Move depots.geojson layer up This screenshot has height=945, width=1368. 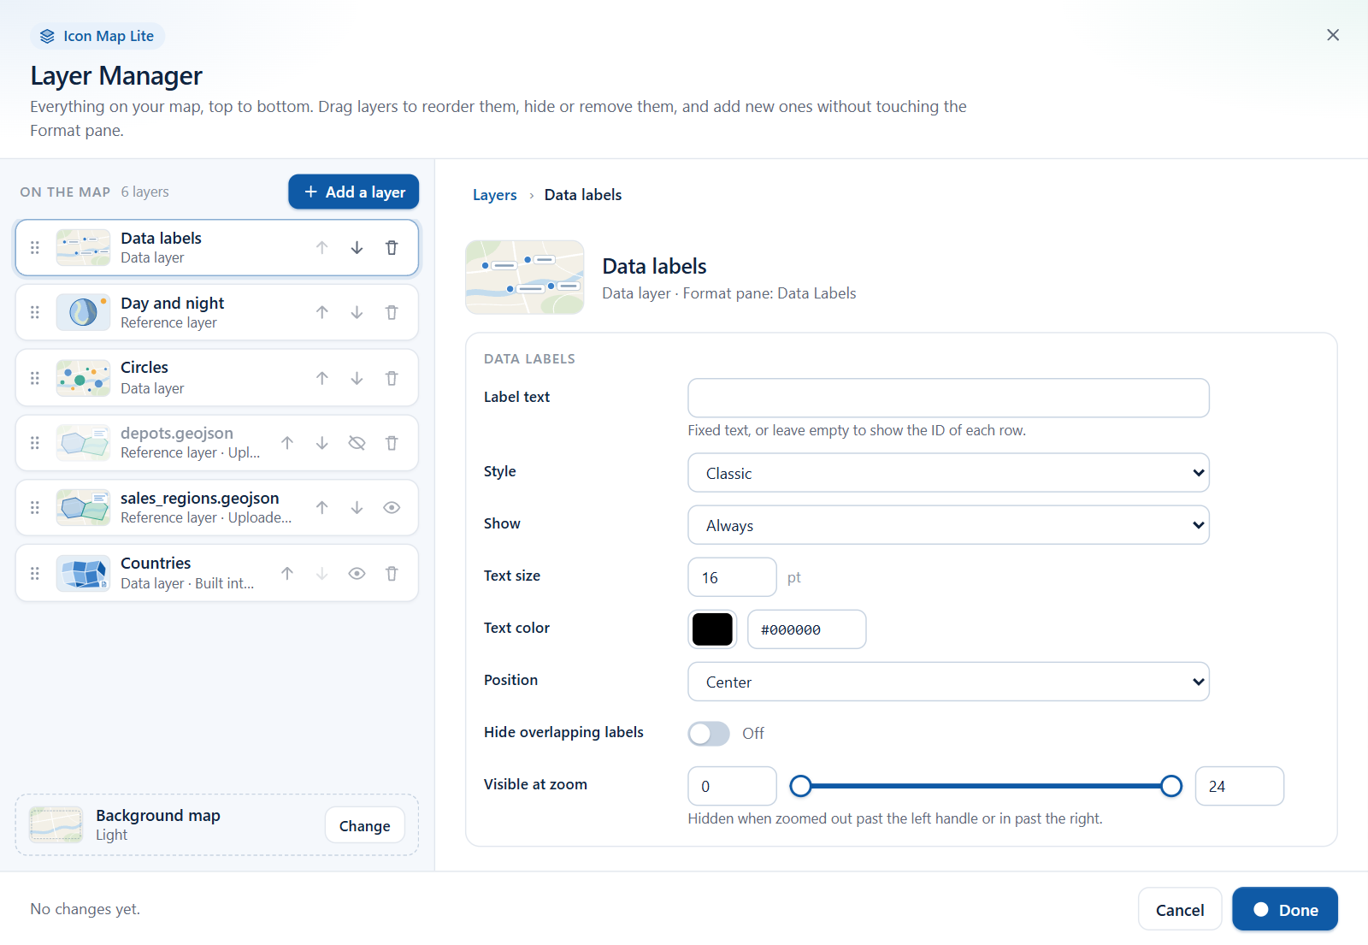tap(287, 443)
